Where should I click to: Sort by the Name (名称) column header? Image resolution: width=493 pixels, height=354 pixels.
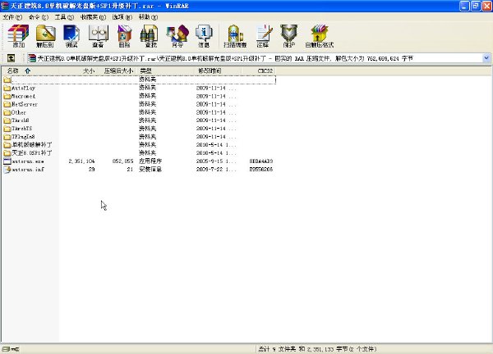pyautogui.click(x=30, y=70)
